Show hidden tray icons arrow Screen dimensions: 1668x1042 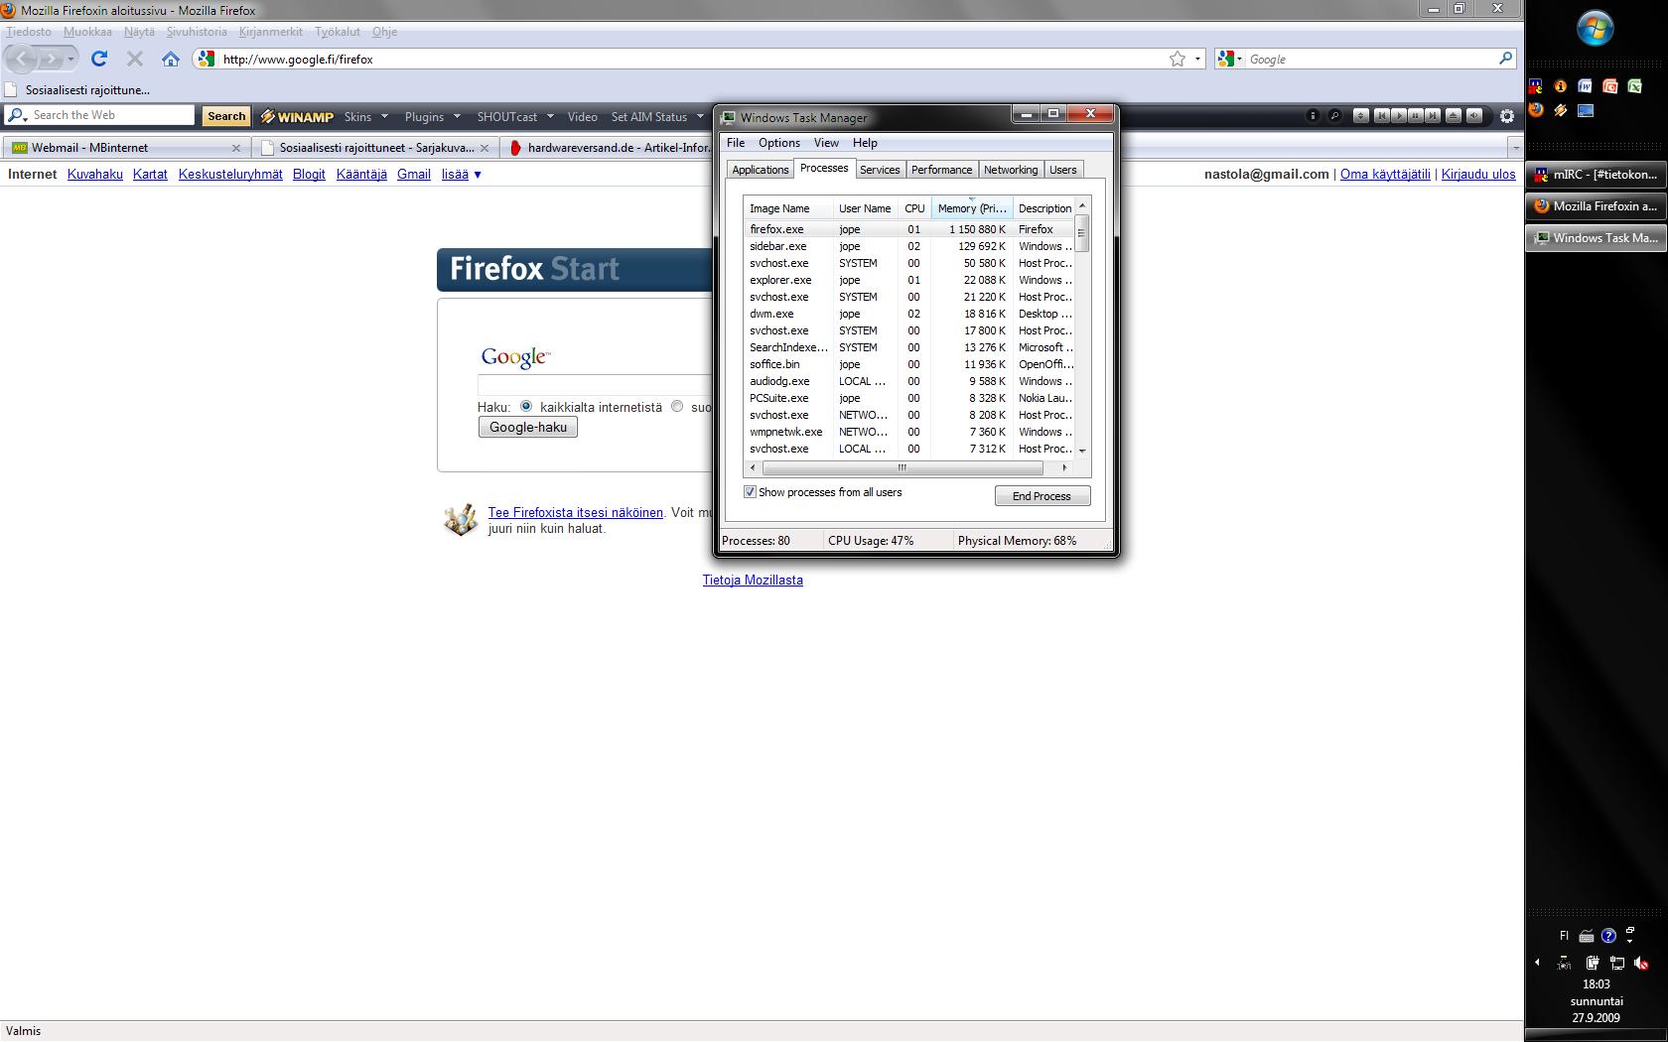pyautogui.click(x=1537, y=963)
